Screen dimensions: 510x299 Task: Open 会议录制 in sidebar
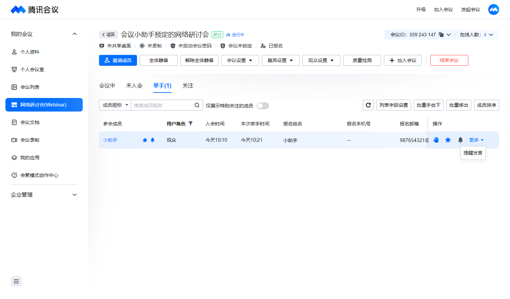point(44,140)
